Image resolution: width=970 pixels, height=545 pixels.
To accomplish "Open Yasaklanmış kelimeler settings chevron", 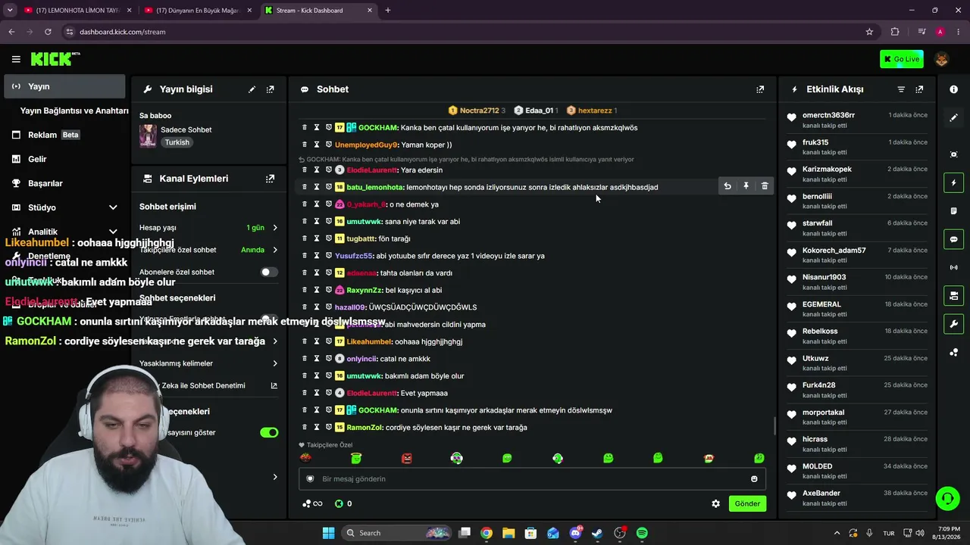I will tap(275, 363).
